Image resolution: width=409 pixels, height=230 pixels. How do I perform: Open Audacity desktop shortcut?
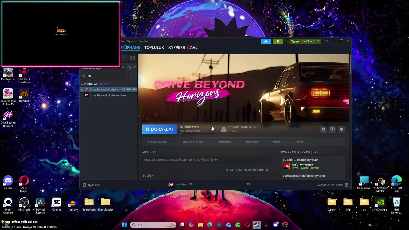pyautogui.click(x=73, y=204)
